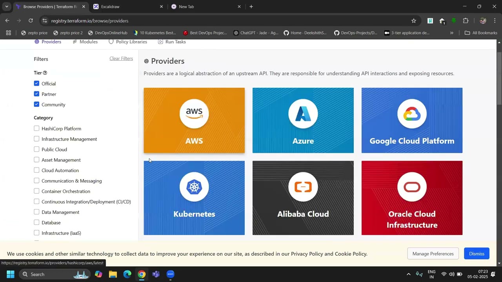The image size is (502, 282).
Task: Switch to the Modules tab
Action: 85,42
